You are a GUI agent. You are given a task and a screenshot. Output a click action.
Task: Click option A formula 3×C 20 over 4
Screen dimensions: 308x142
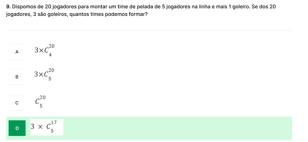pos(44,50)
